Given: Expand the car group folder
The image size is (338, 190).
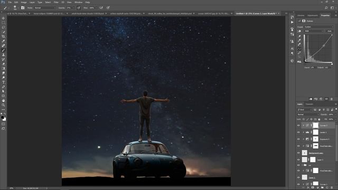Looking at the screenshot, I should pyautogui.click(x=302, y=165).
